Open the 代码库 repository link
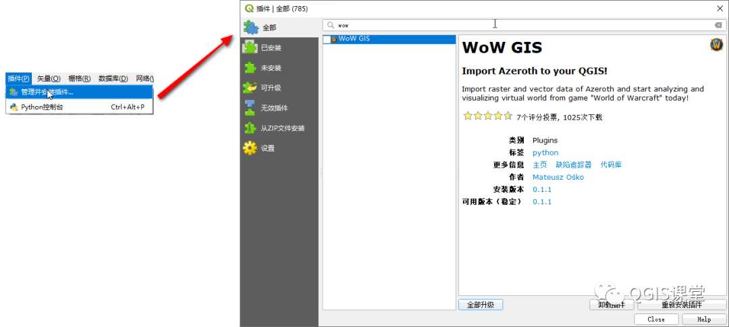This screenshot has height=327, width=729. tap(611, 165)
